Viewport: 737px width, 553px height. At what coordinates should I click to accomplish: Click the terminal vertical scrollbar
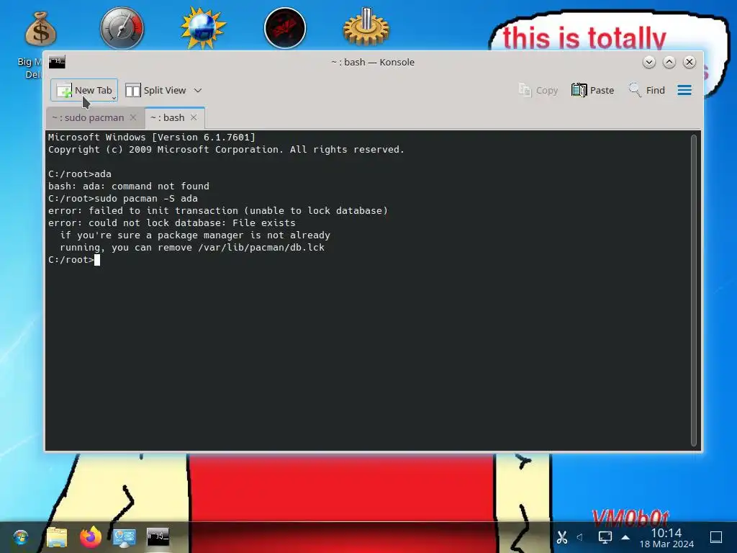tap(693, 289)
